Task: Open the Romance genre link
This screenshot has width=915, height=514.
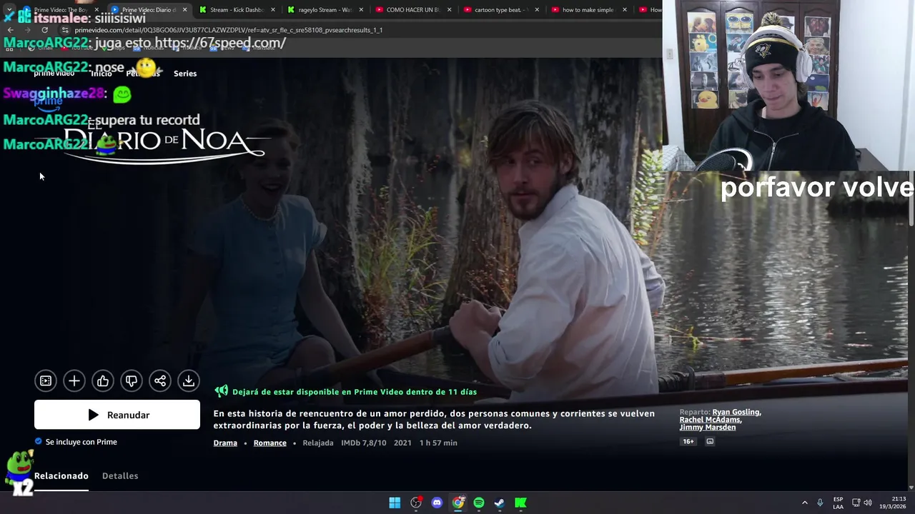Action: (269, 443)
